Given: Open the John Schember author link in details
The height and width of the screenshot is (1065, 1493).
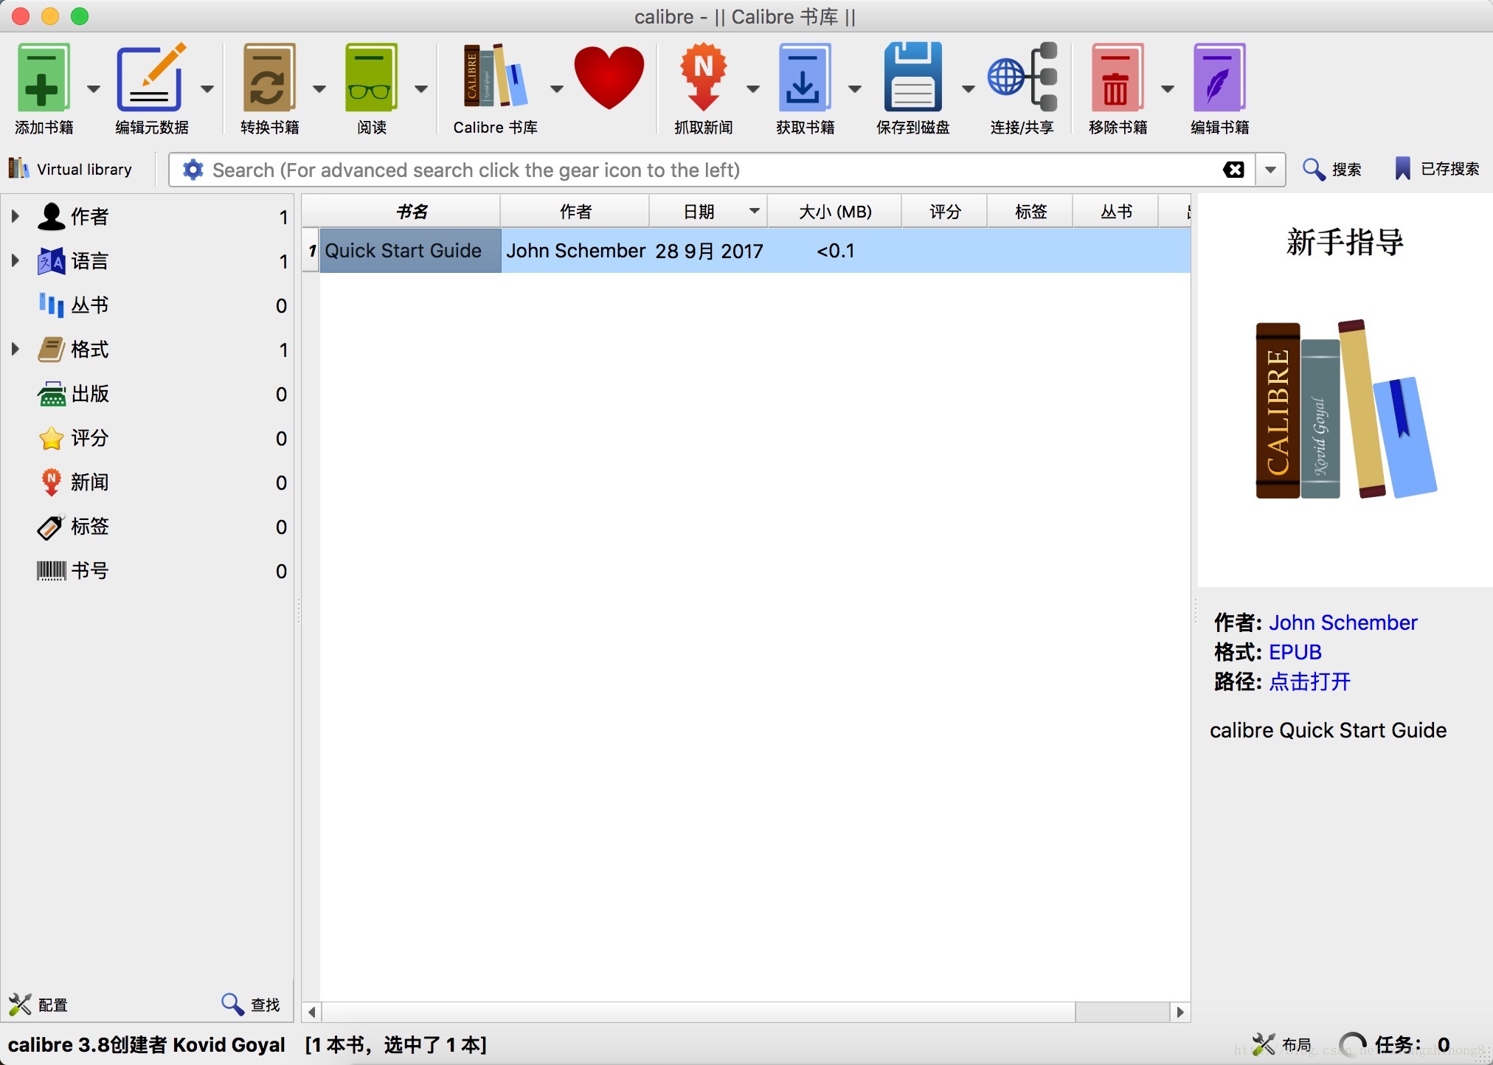Looking at the screenshot, I should (1343, 622).
